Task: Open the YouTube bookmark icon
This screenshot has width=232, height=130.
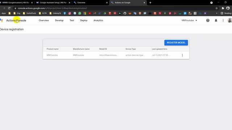Action: 90,13
